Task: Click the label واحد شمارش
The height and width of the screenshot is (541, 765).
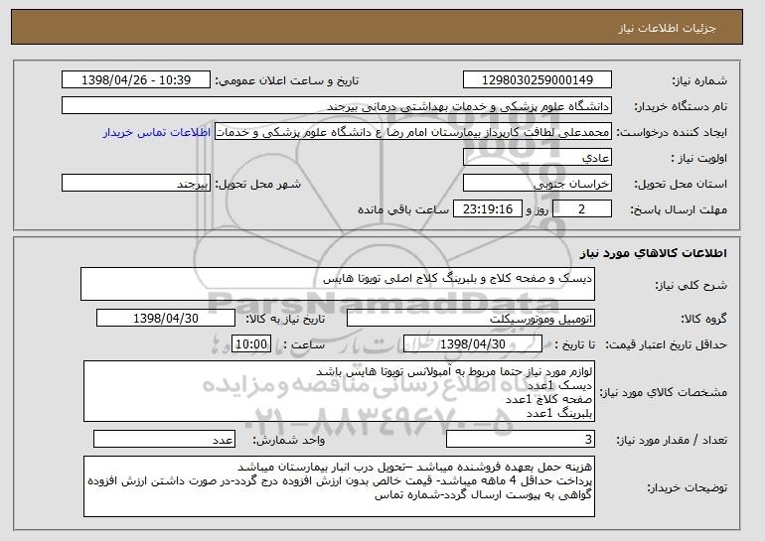Action: click(x=288, y=441)
